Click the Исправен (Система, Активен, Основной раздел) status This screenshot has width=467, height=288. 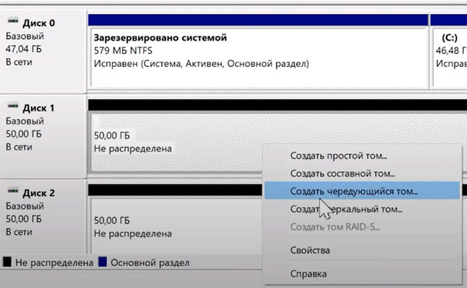[202, 64]
